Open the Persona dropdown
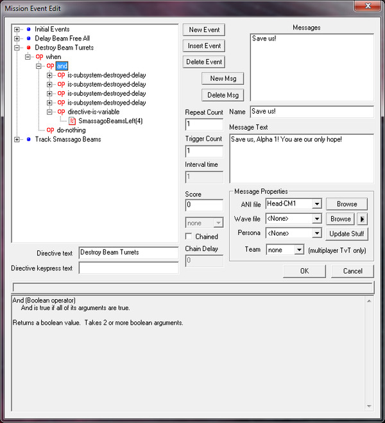Image resolution: width=385 pixels, height=423 pixels. point(316,234)
